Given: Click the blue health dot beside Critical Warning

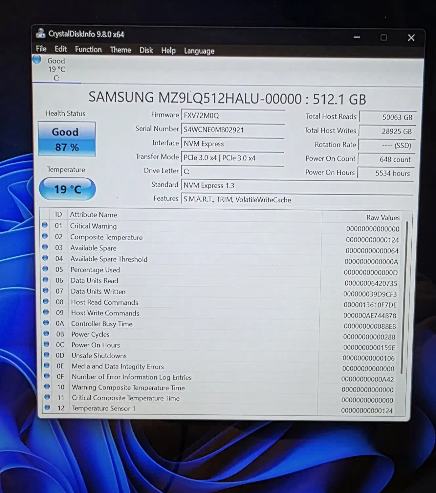Looking at the screenshot, I should (x=45, y=225).
